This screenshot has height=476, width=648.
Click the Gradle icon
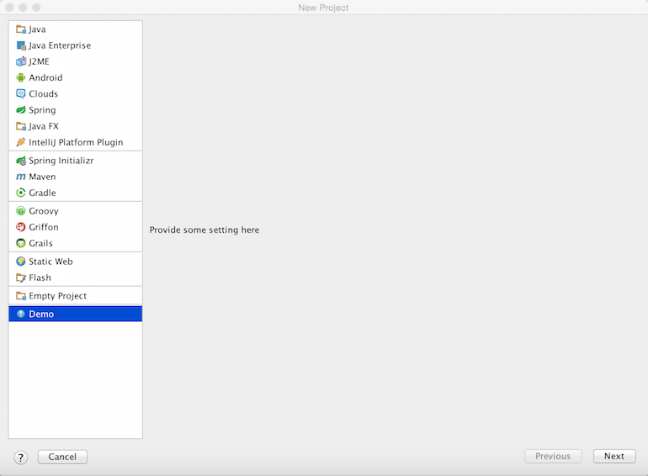21,193
